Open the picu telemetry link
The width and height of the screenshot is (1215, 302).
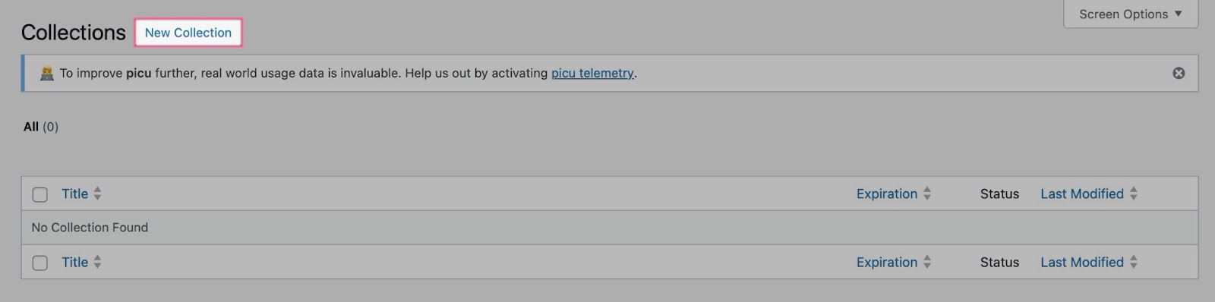(592, 74)
